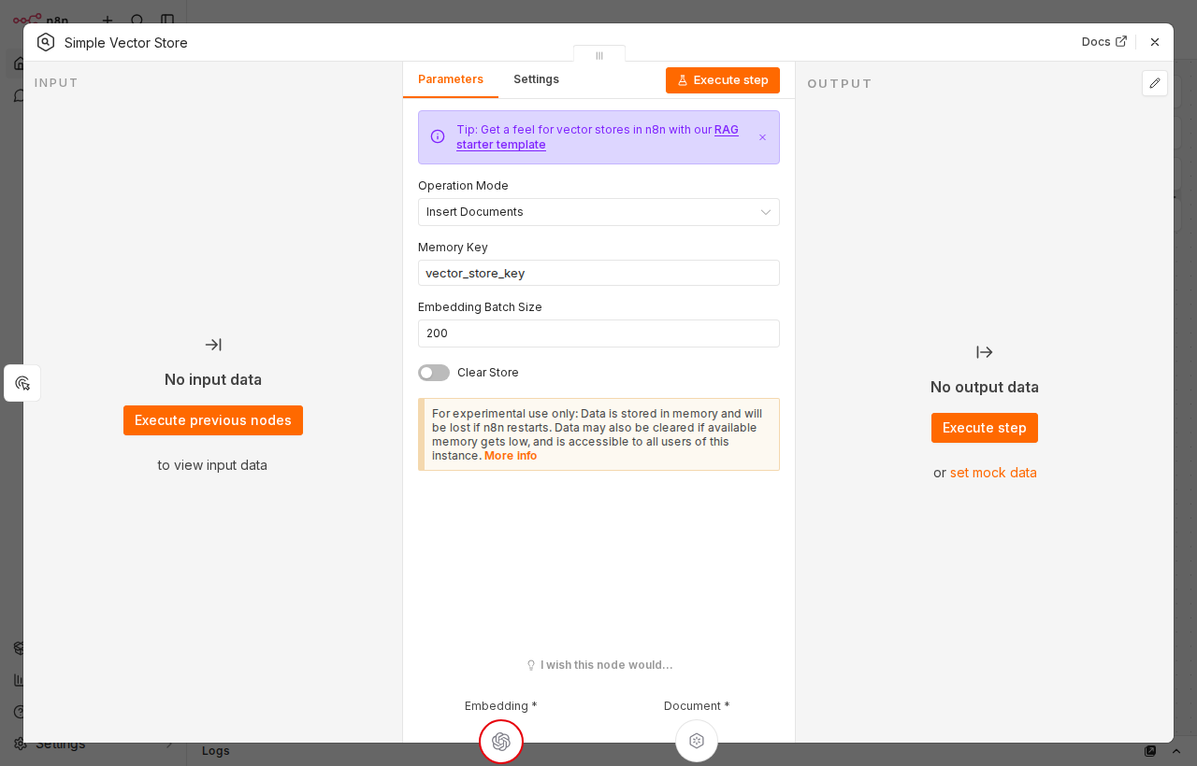Toggle the Clear Store switch

pyautogui.click(x=434, y=373)
